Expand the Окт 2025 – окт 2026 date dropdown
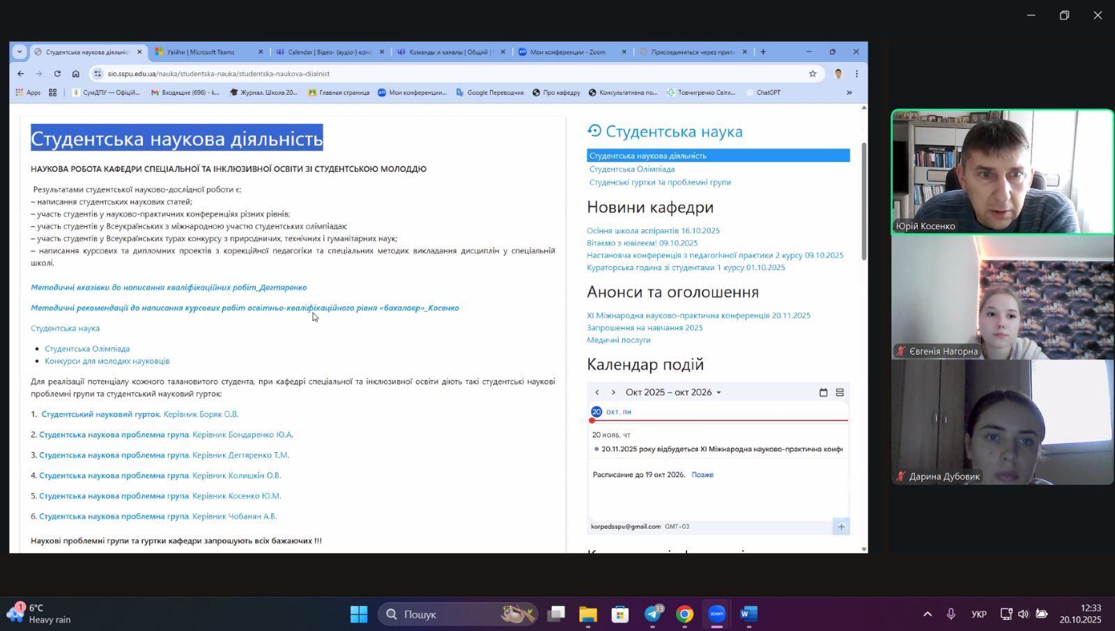Screen dimensions: 1115x631 click(x=719, y=393)
